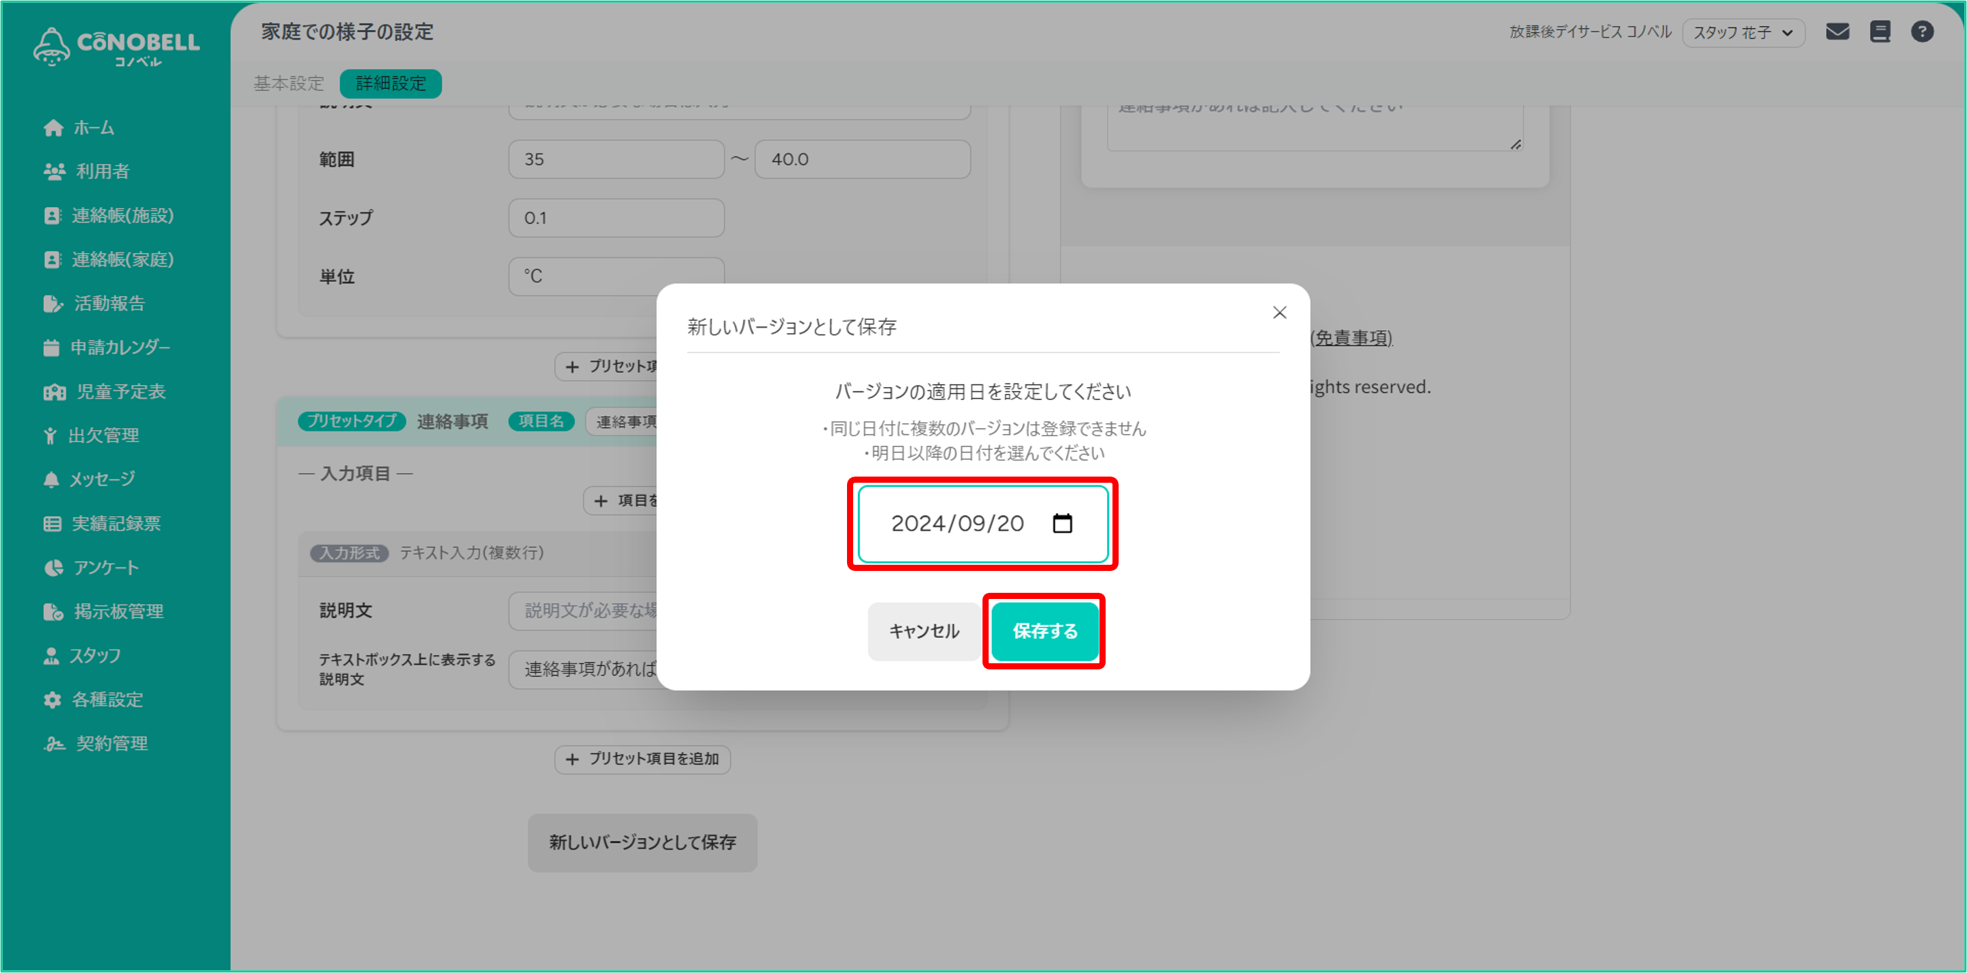Switch to the 詳細設定 tab
This screenshot has height=973, width=1967.
390,83
